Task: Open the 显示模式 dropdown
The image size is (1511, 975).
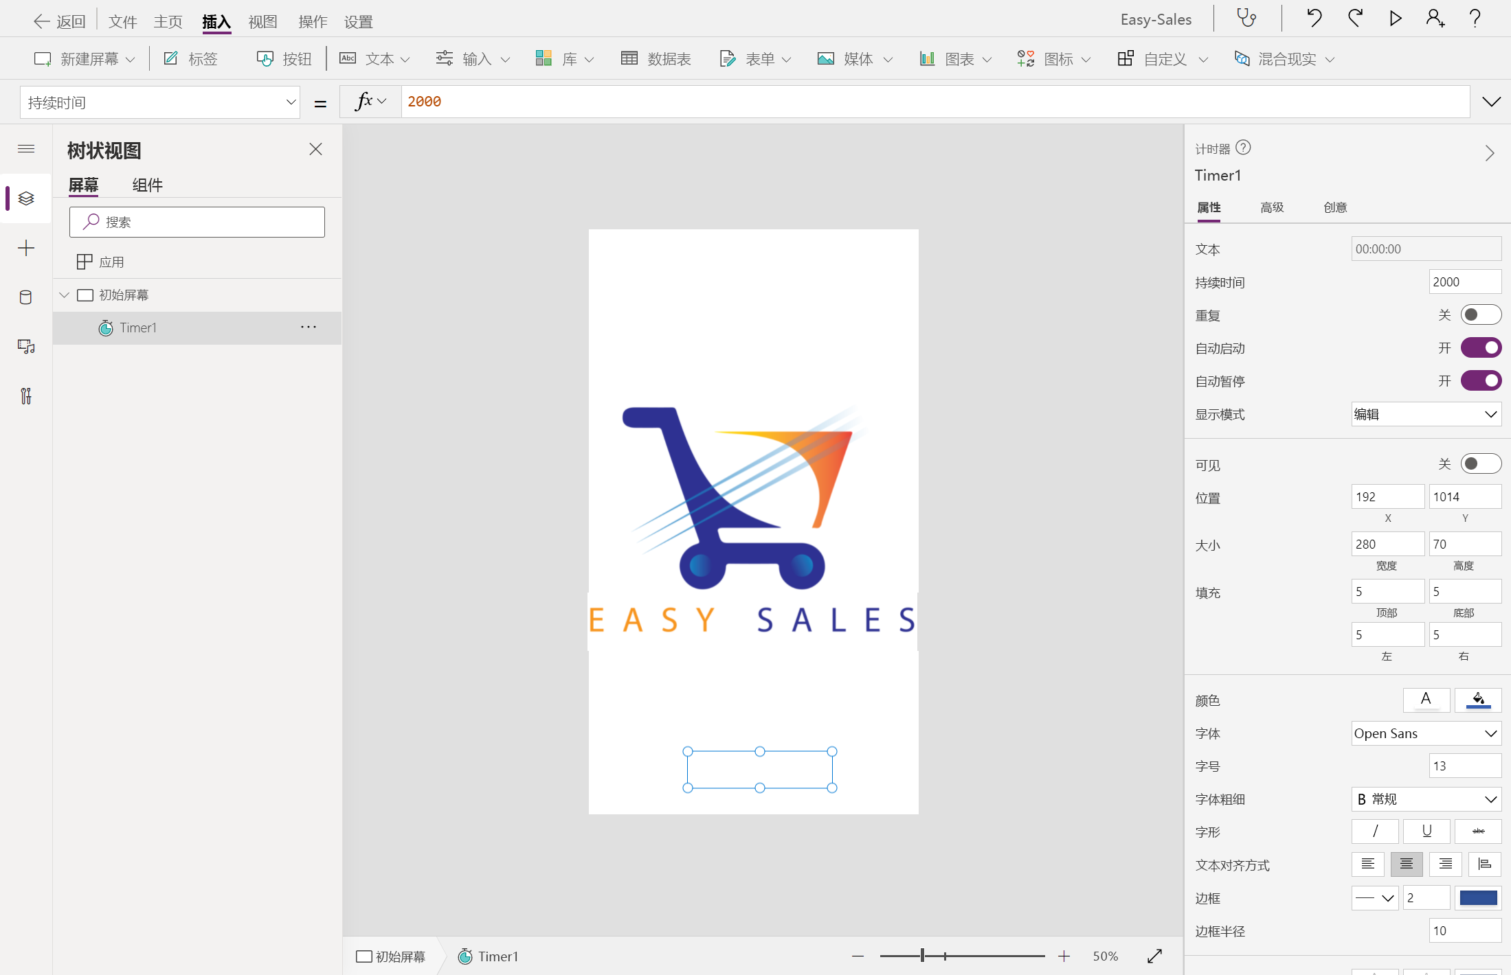Action: (1426, 414)
